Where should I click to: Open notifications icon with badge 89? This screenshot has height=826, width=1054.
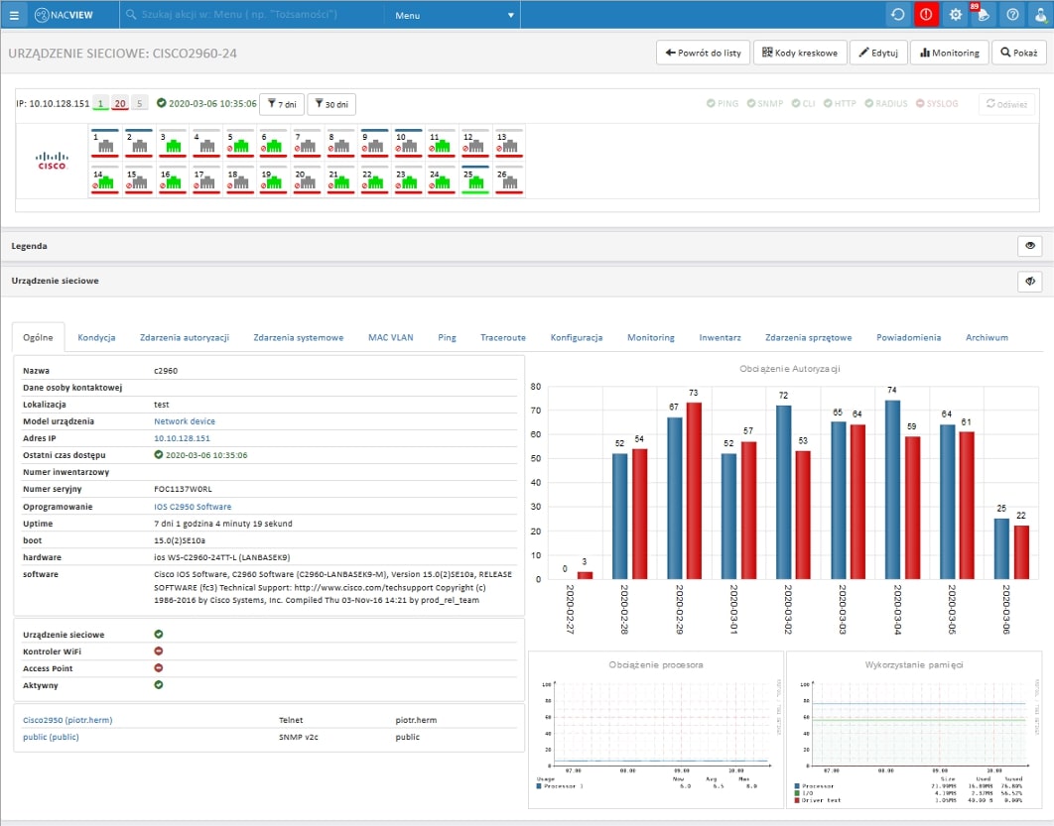[x=983, y=15]
